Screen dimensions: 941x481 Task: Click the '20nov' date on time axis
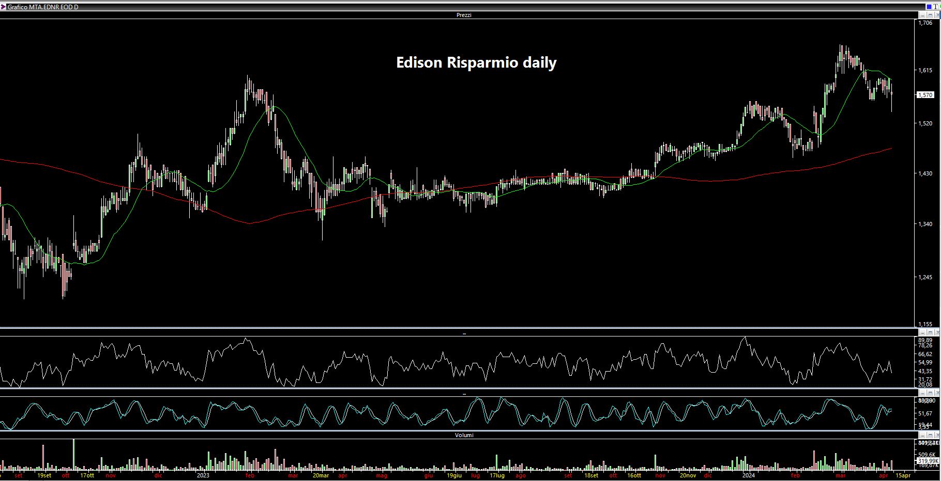pyautogui.click(x=688, y=475)
